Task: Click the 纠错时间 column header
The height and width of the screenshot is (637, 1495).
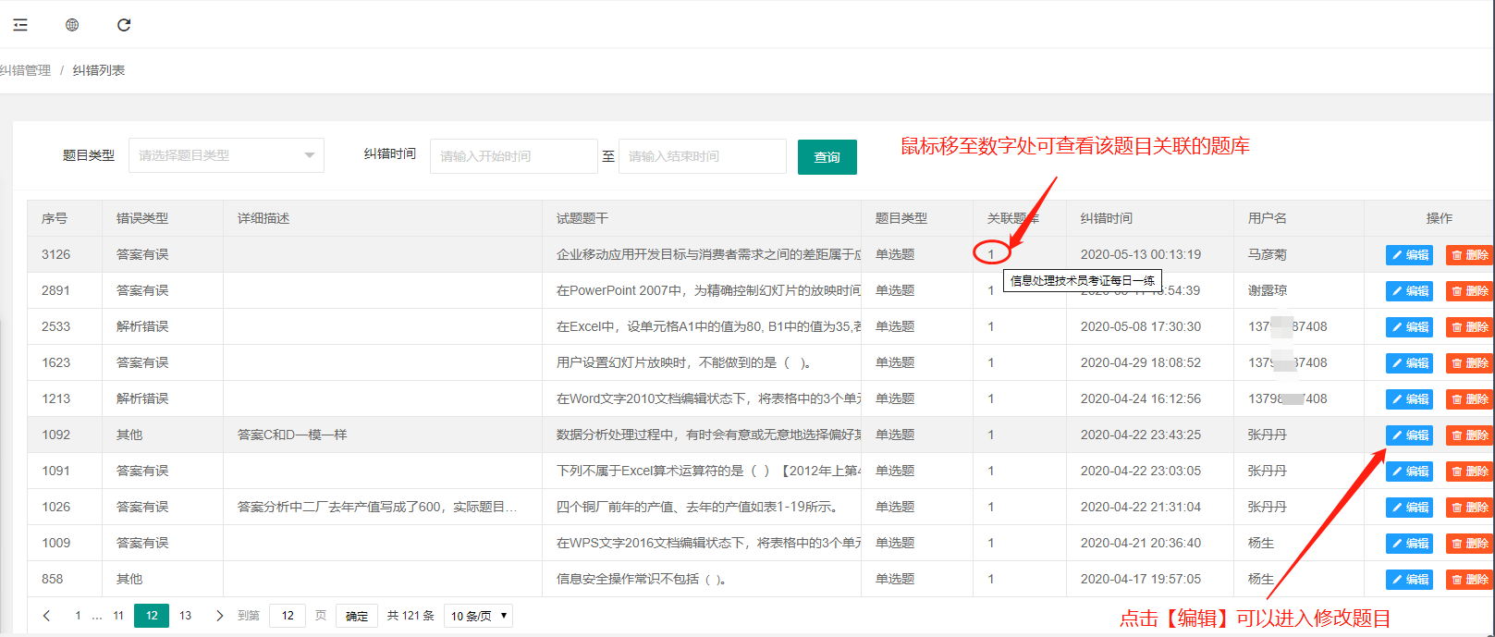Action: pyautogui.click(x=1107, y=218)
